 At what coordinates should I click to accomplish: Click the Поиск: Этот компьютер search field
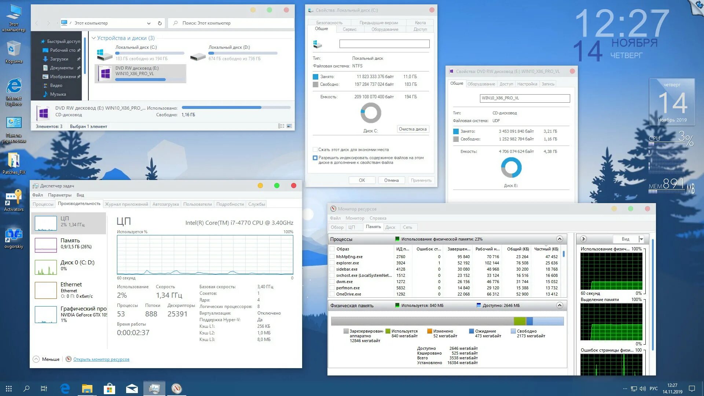(231, 23)
